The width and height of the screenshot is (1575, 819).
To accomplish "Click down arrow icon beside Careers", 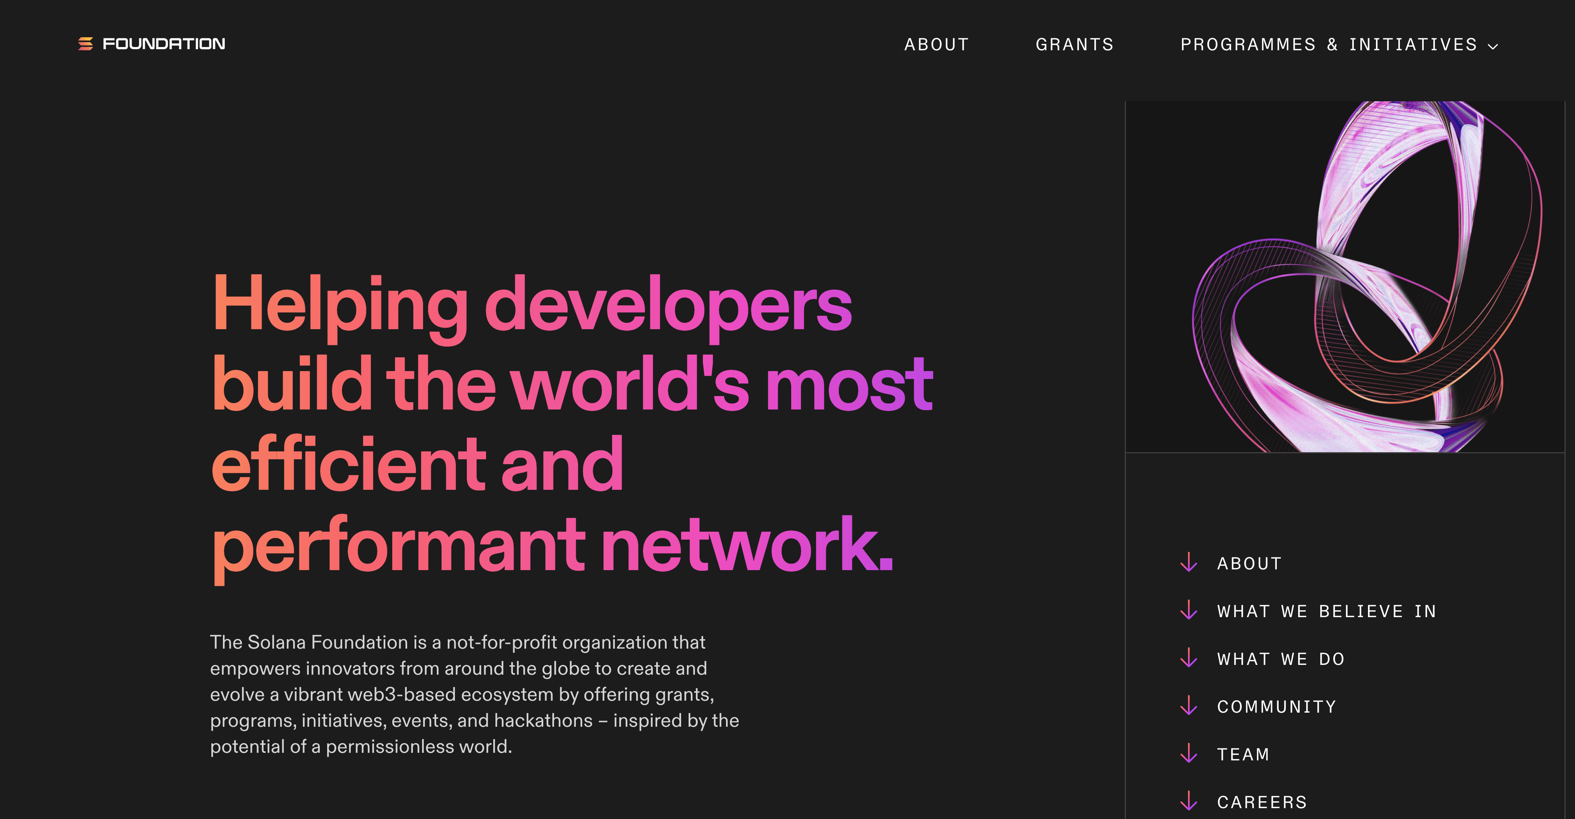I will pyautogui.click(x=1188, y=801).
